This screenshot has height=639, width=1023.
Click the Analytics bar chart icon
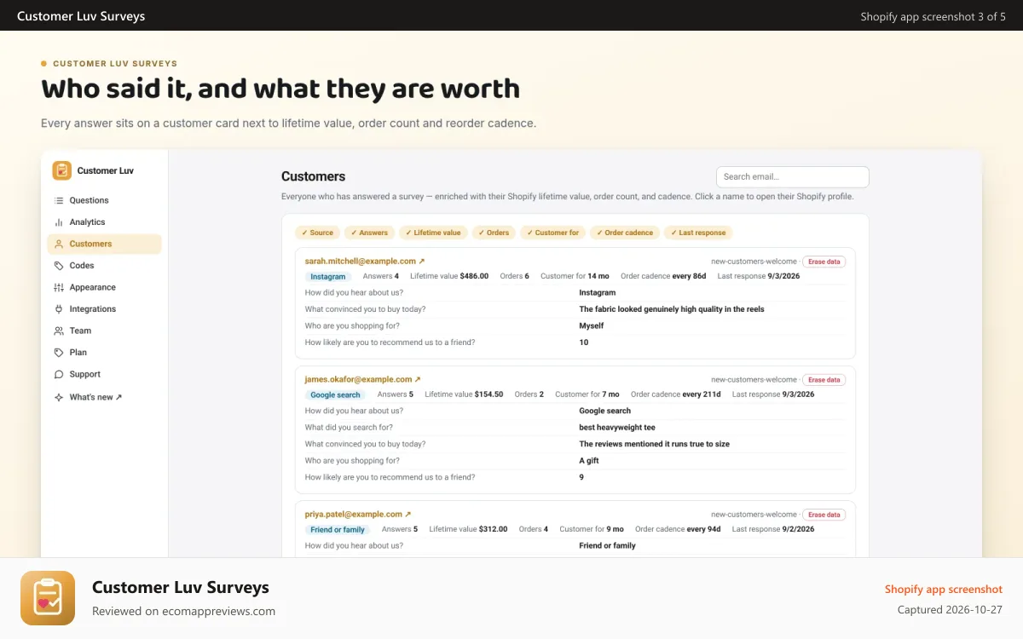tap(59, 222)
